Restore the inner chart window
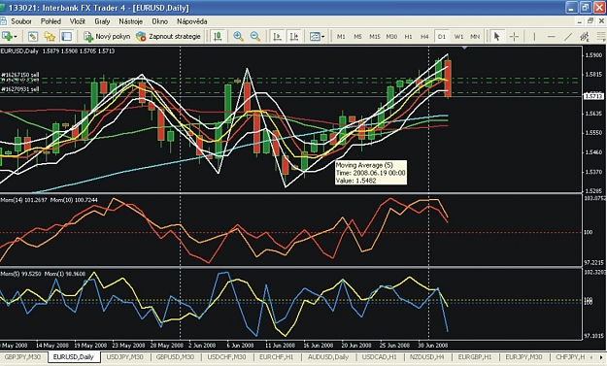This screenshot has height=366, width=607. [x=590, y=21]
